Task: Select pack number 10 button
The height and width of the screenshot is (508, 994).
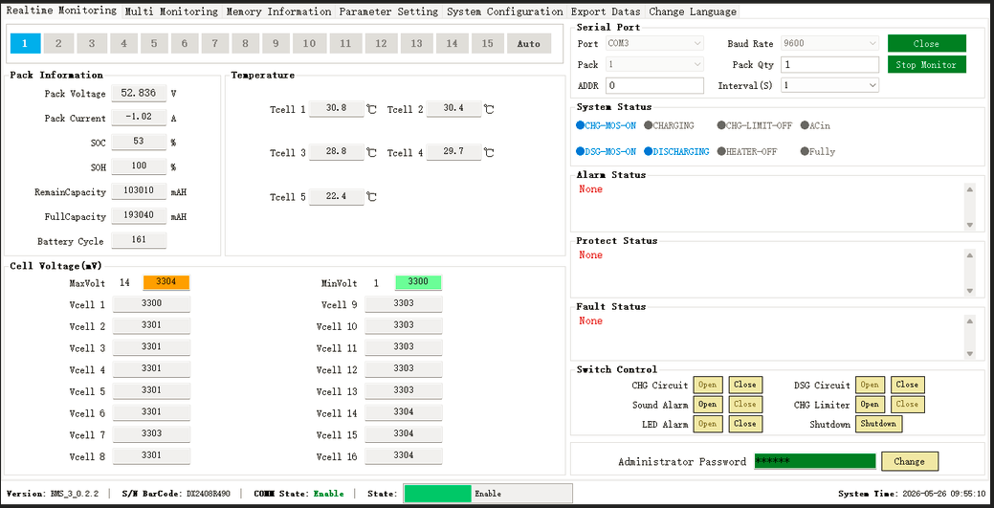Action: point(309,43)
